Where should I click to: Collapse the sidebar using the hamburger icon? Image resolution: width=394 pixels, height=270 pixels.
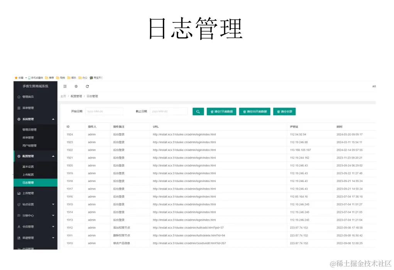(x=64, y=86)
